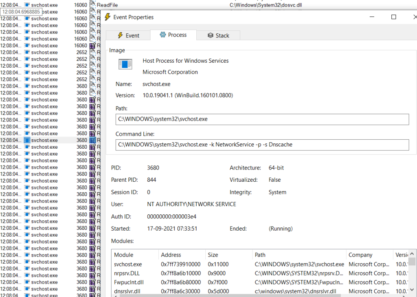Click the Company column header in Modules
Viewport: 417px width, 297px height.
pos(369,255)
